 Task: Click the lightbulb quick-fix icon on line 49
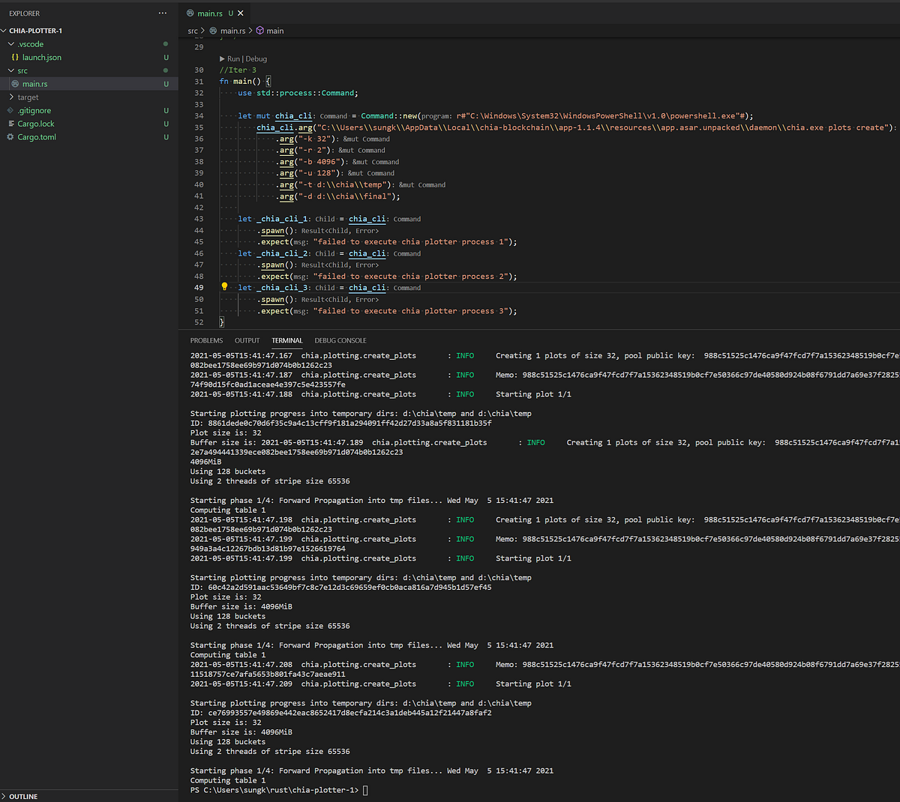223,286
